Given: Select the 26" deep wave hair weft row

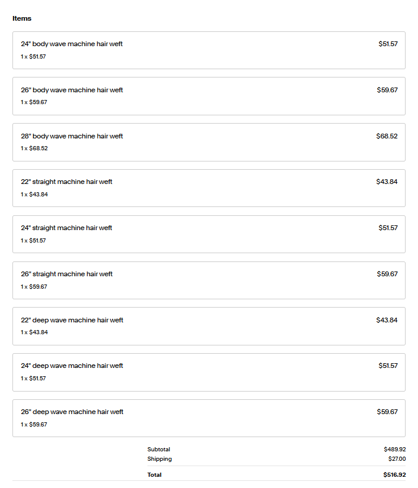Looking at the screenshot, I should pyautogui.click(x=72, y=412).
